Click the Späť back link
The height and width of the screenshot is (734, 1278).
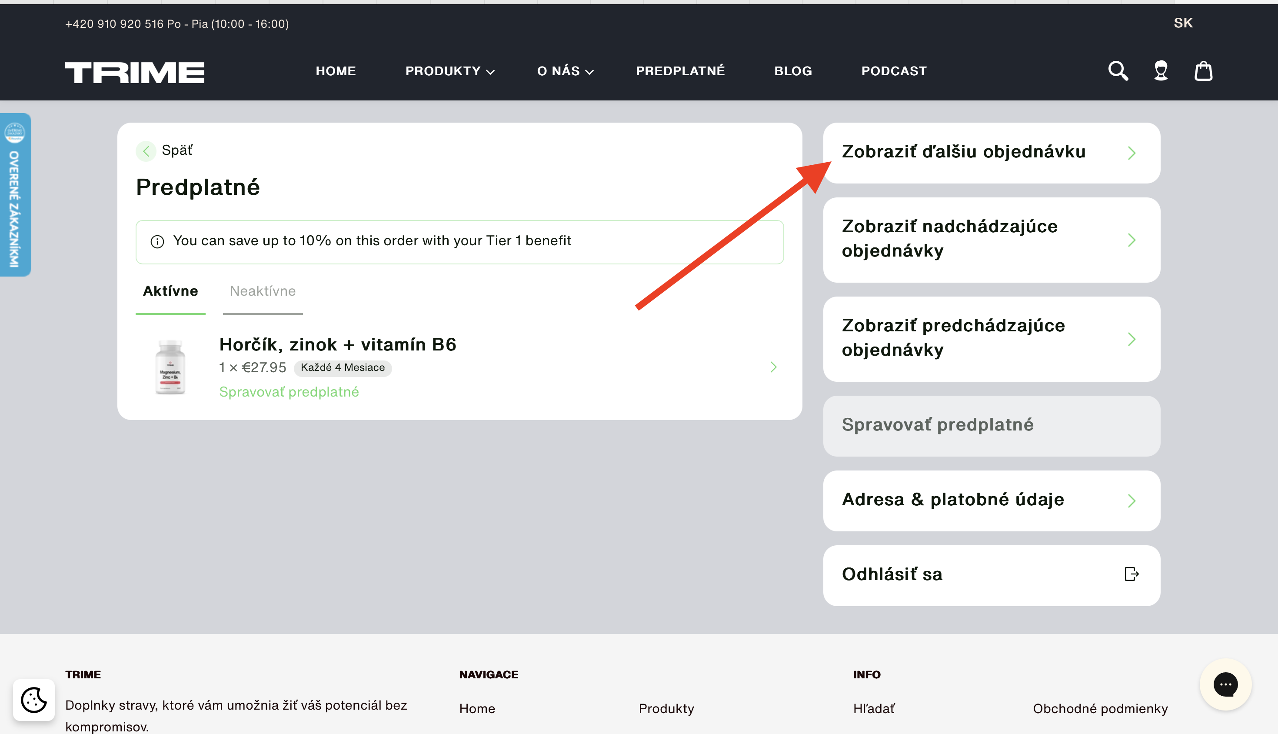click(x=177, y=150)
